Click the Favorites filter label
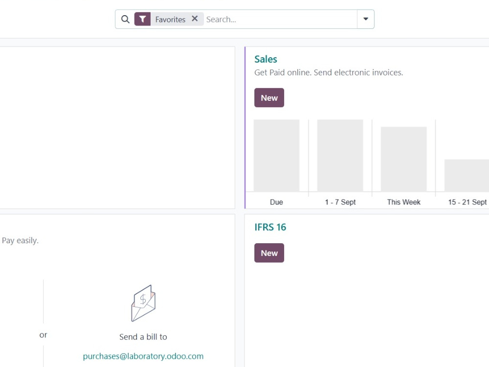489x367 pixels. coord(170,20)
